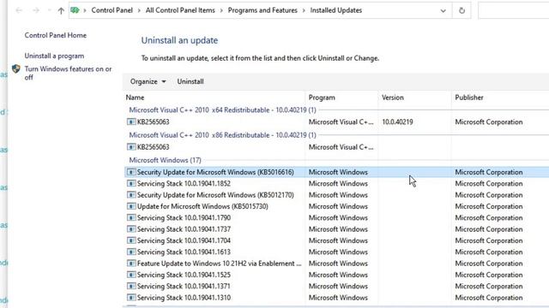This screenshot has width=549, height=308.
Task: Open Control Panel Home
Action: coord(55,35)
